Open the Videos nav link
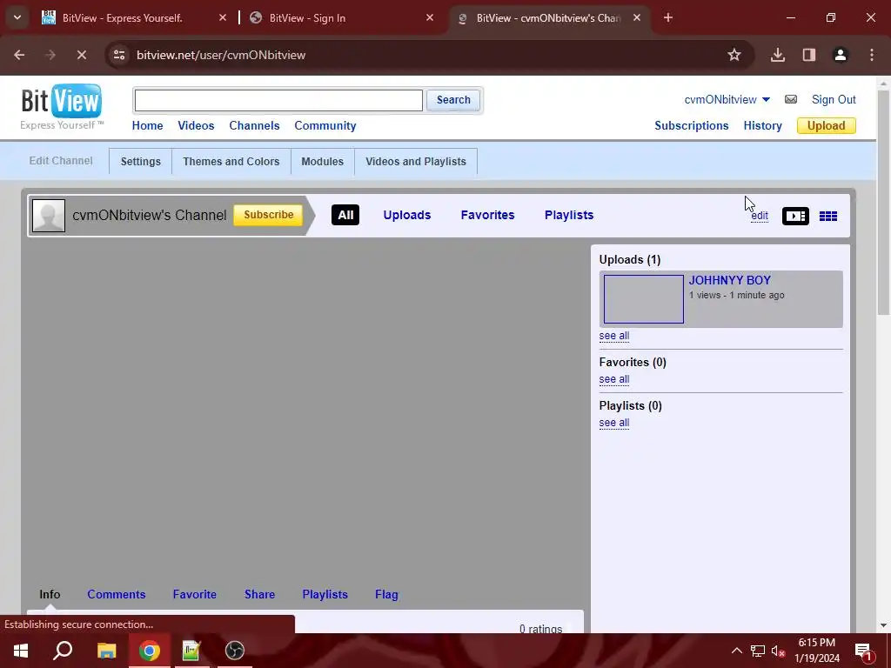This screenshot has height=668, width=891. click(196, 125)
